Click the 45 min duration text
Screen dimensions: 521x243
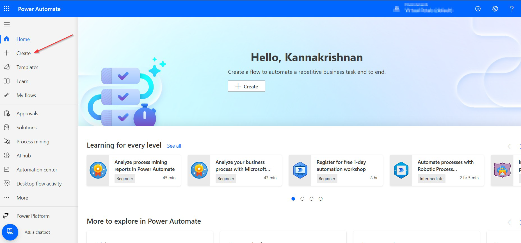(169, 178)
